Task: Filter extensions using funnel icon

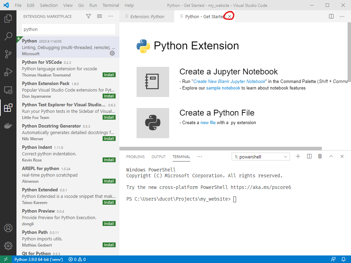Action: 89,16
